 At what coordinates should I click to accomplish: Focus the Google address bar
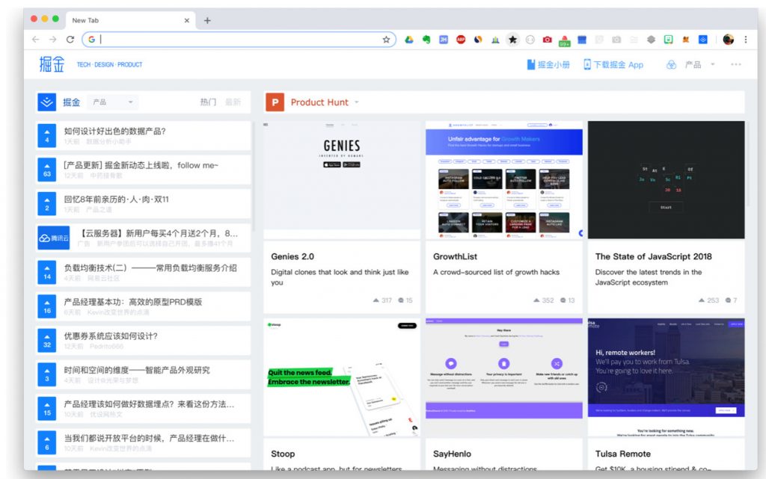tap(239, 40)
